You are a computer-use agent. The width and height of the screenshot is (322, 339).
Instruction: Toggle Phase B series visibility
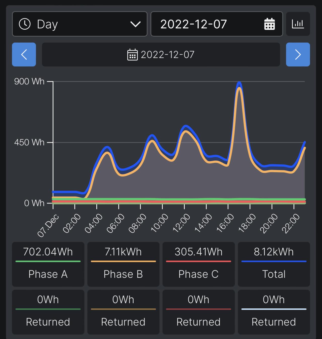pyautogui.click(x=123, y=264)
